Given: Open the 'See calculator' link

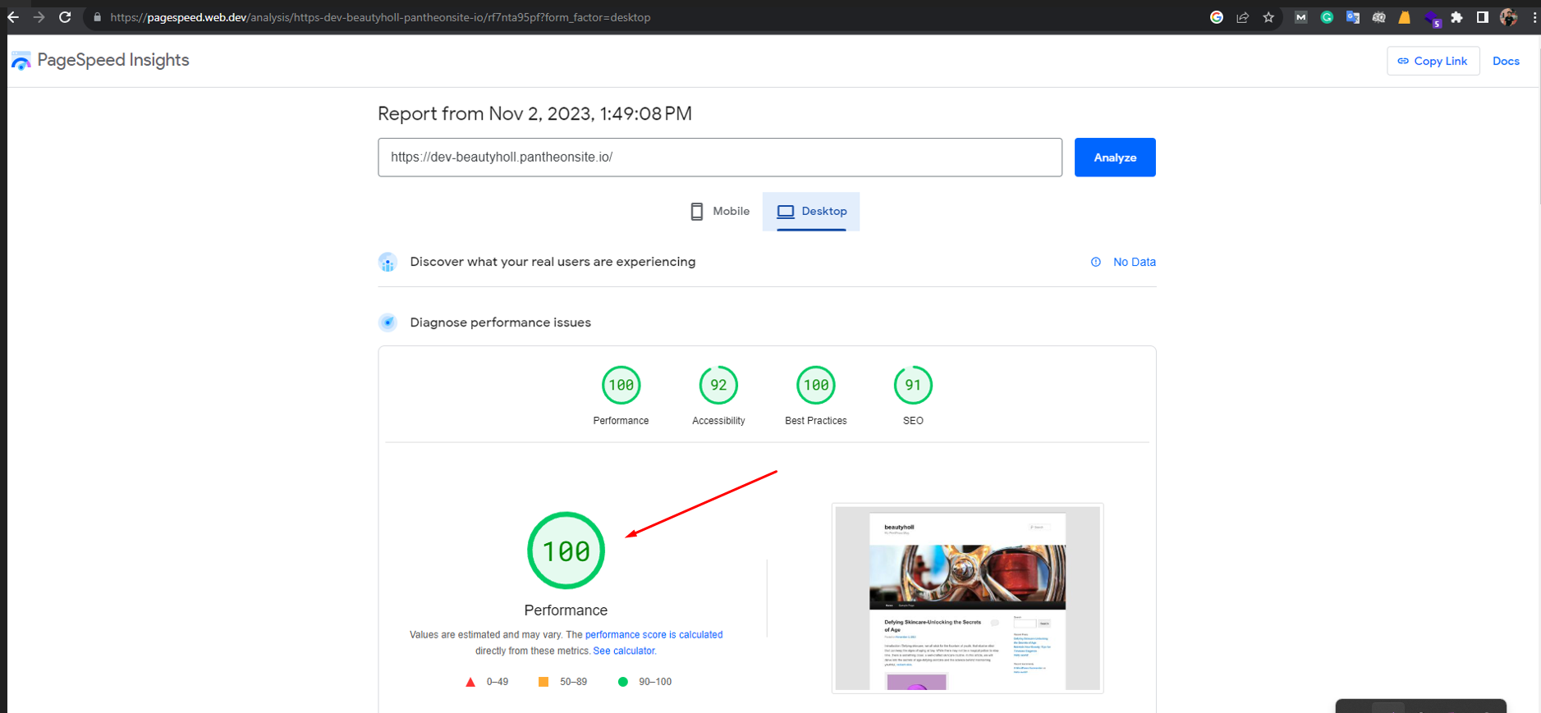Looking at the screenshot, I should coord(624,651).
